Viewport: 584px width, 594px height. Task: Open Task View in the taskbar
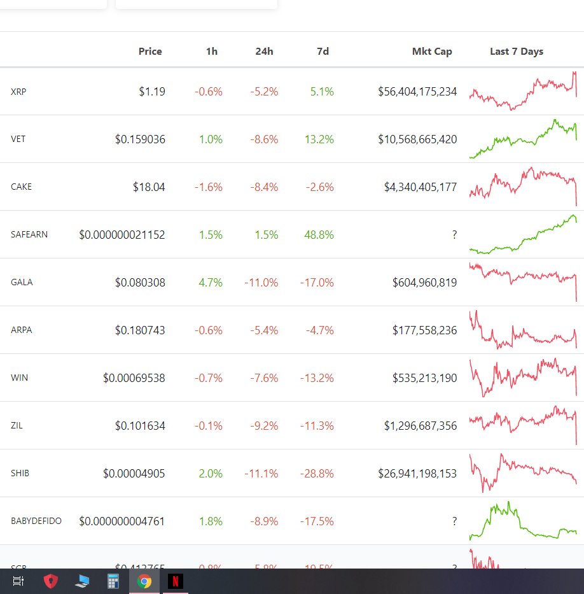coord(18,581)
